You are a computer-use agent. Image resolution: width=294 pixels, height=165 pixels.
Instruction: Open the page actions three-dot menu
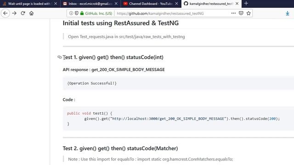233,13
